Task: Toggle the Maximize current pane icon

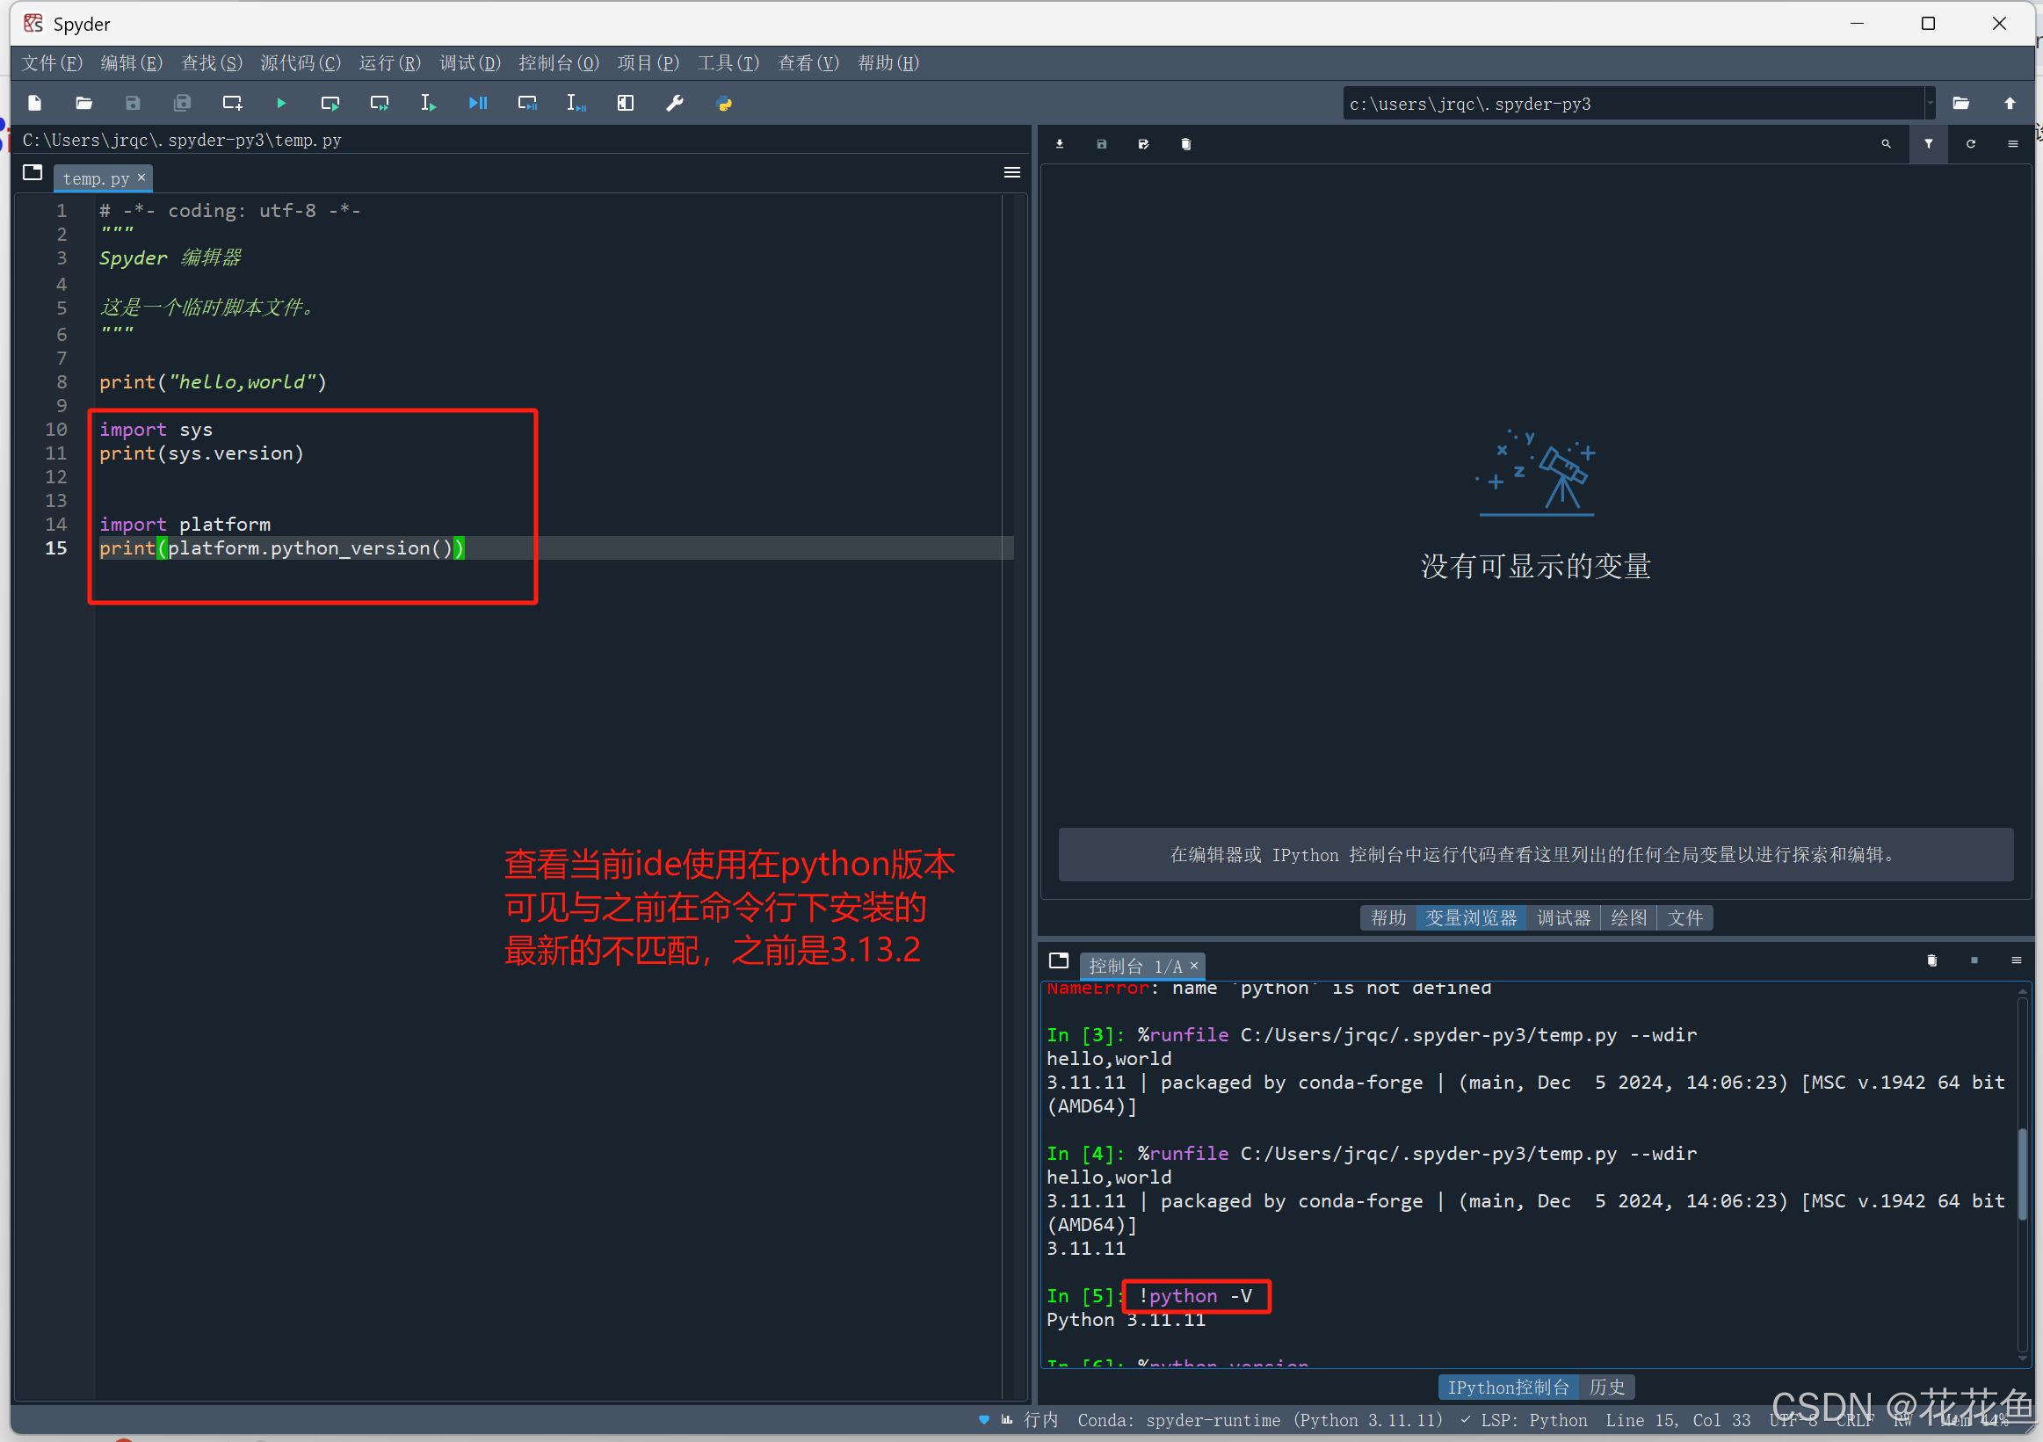Action: coord(626,103)
